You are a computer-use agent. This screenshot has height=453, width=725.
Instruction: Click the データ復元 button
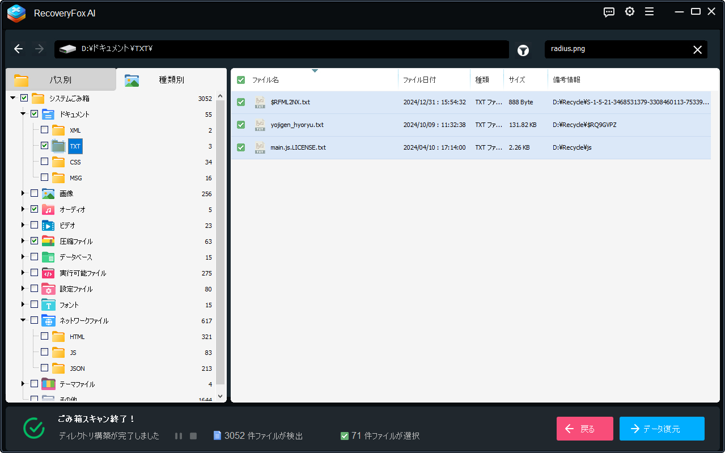pos(662,429)
